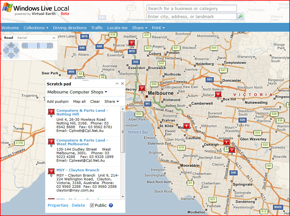Open MSY - Clayton Branch link

click(78, 170)
